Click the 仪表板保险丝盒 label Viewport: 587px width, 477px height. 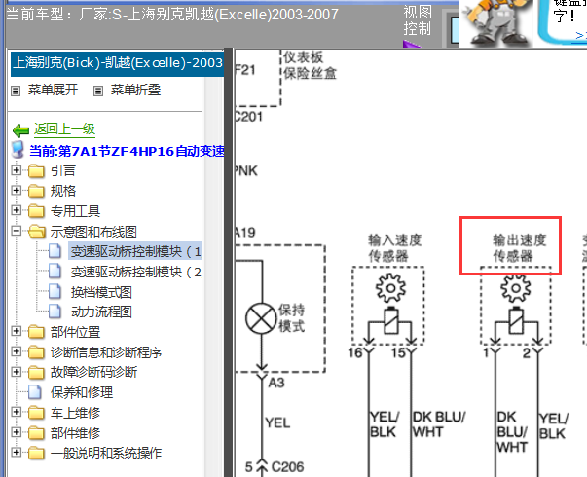pos(310,65)
